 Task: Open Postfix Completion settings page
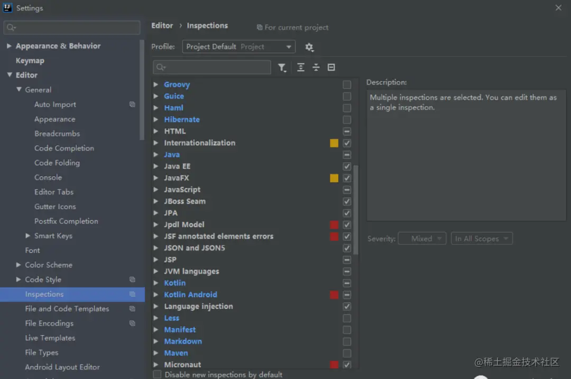coord(66,221)
